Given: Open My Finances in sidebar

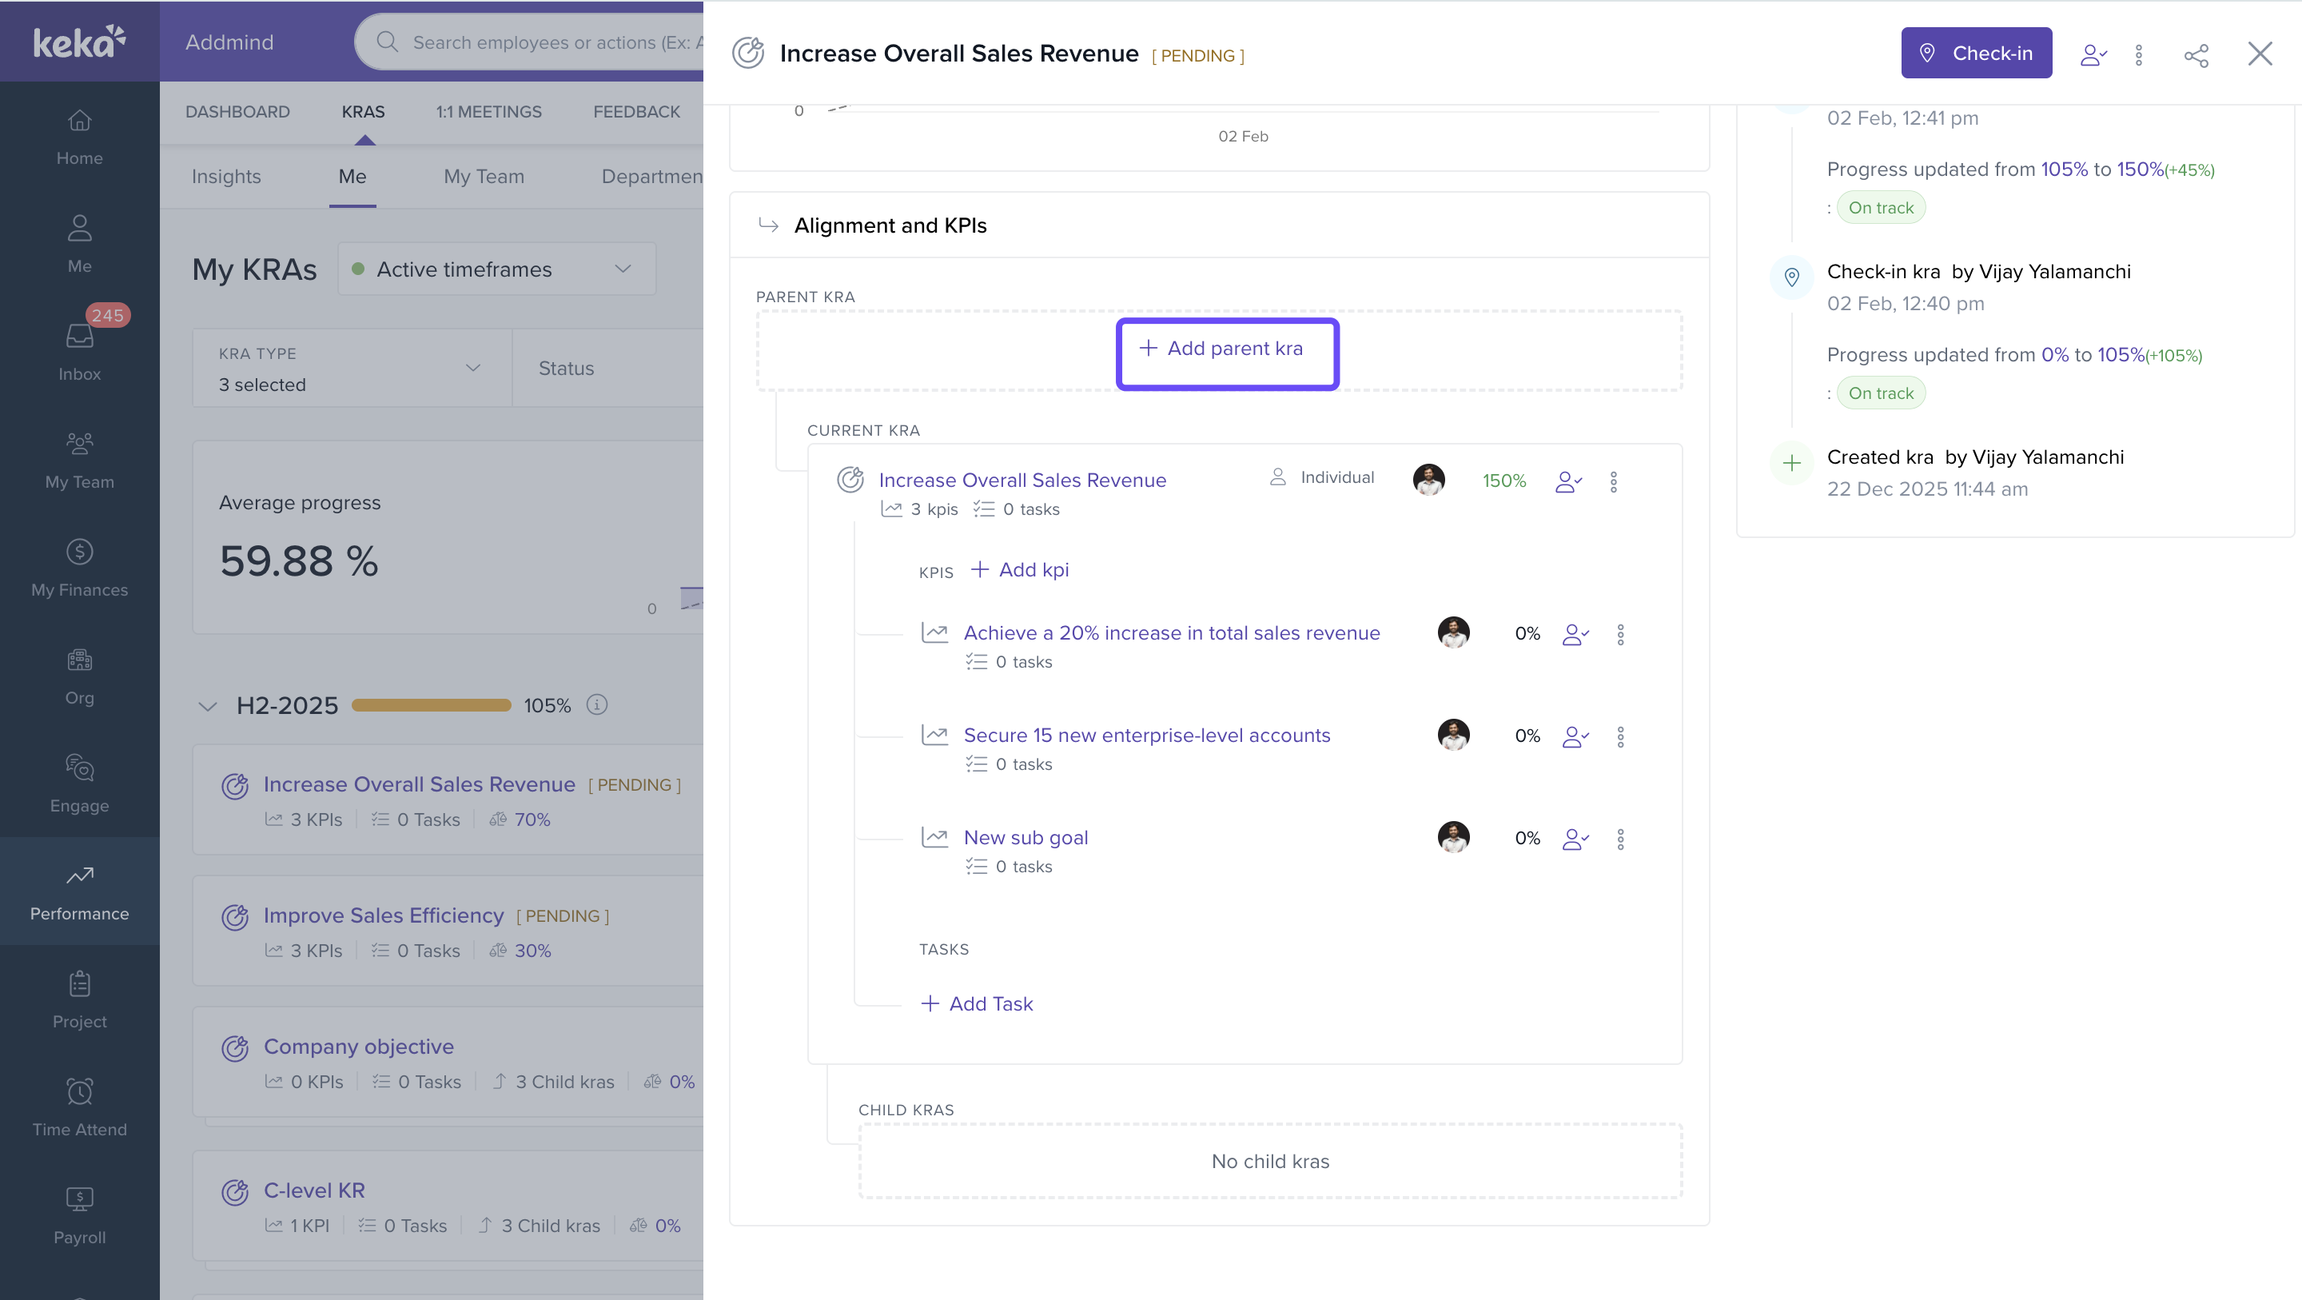Looking at the screenshot, I should pos(80,568).
